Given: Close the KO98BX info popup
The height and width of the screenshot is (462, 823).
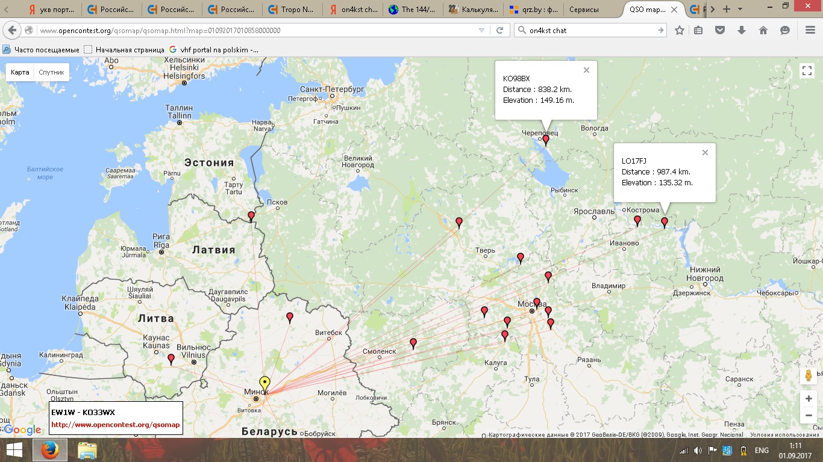Looking at the screenshot, I should pyautogui.click(x=586, y=70).
